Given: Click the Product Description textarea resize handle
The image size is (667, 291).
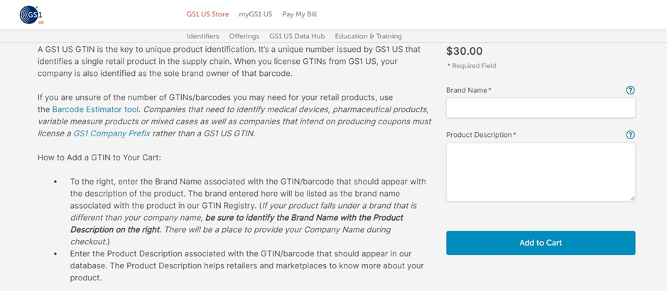Looking at the screenshot, I should (632, 198).
